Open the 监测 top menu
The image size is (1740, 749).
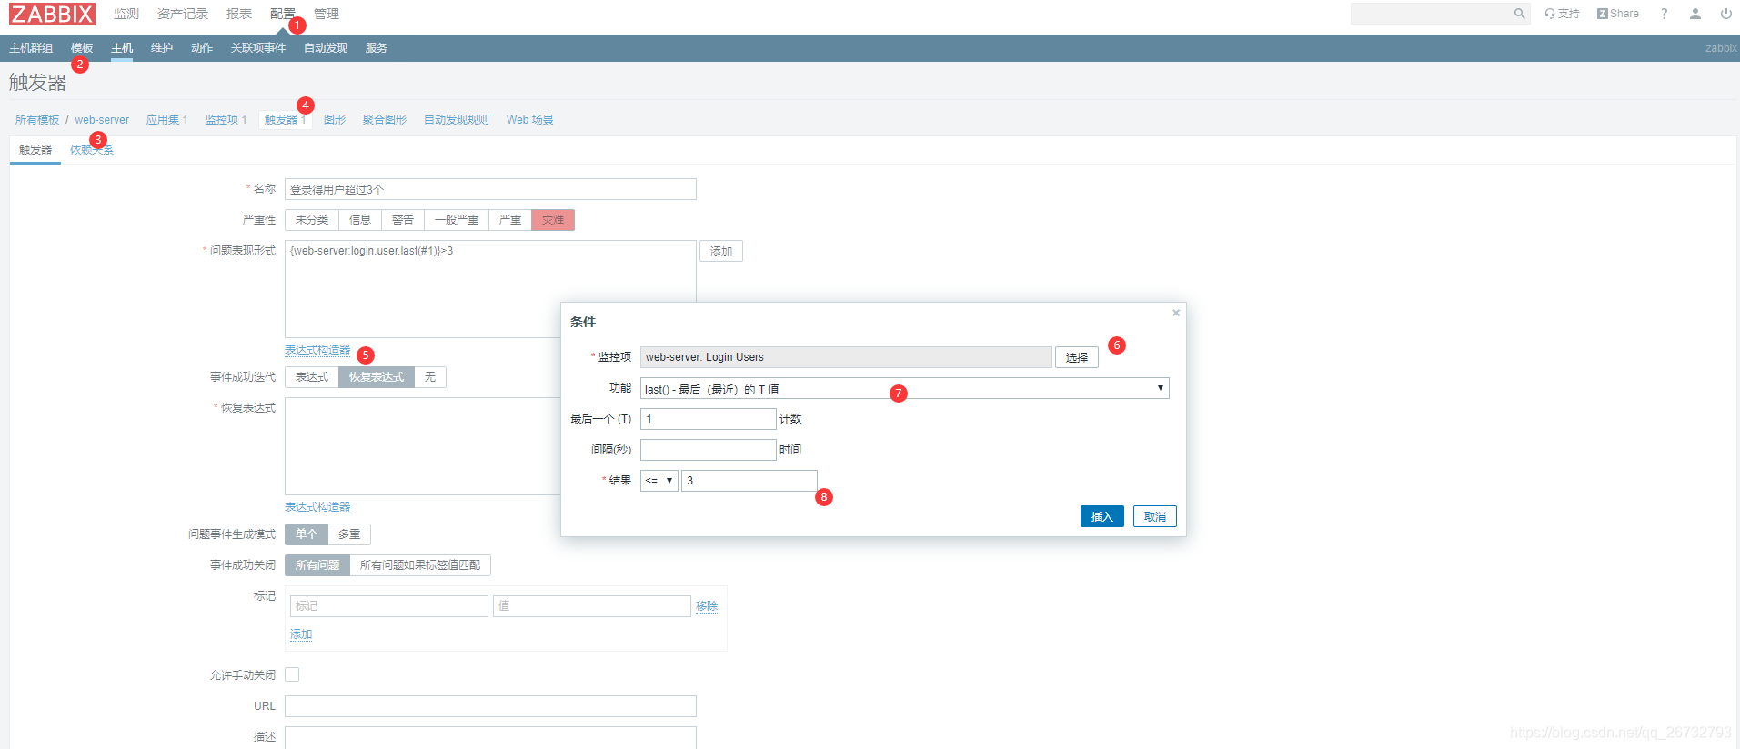pyautogui.click(x=126, y=14)
